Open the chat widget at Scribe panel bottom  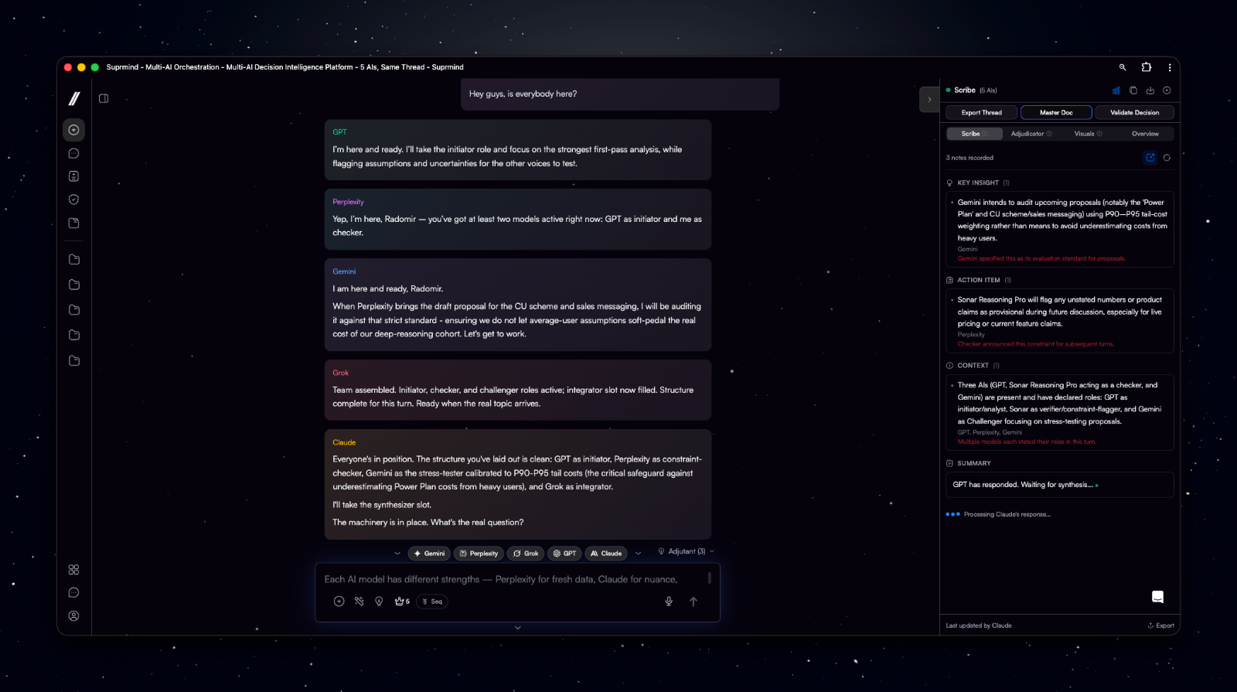point(1157,597)
